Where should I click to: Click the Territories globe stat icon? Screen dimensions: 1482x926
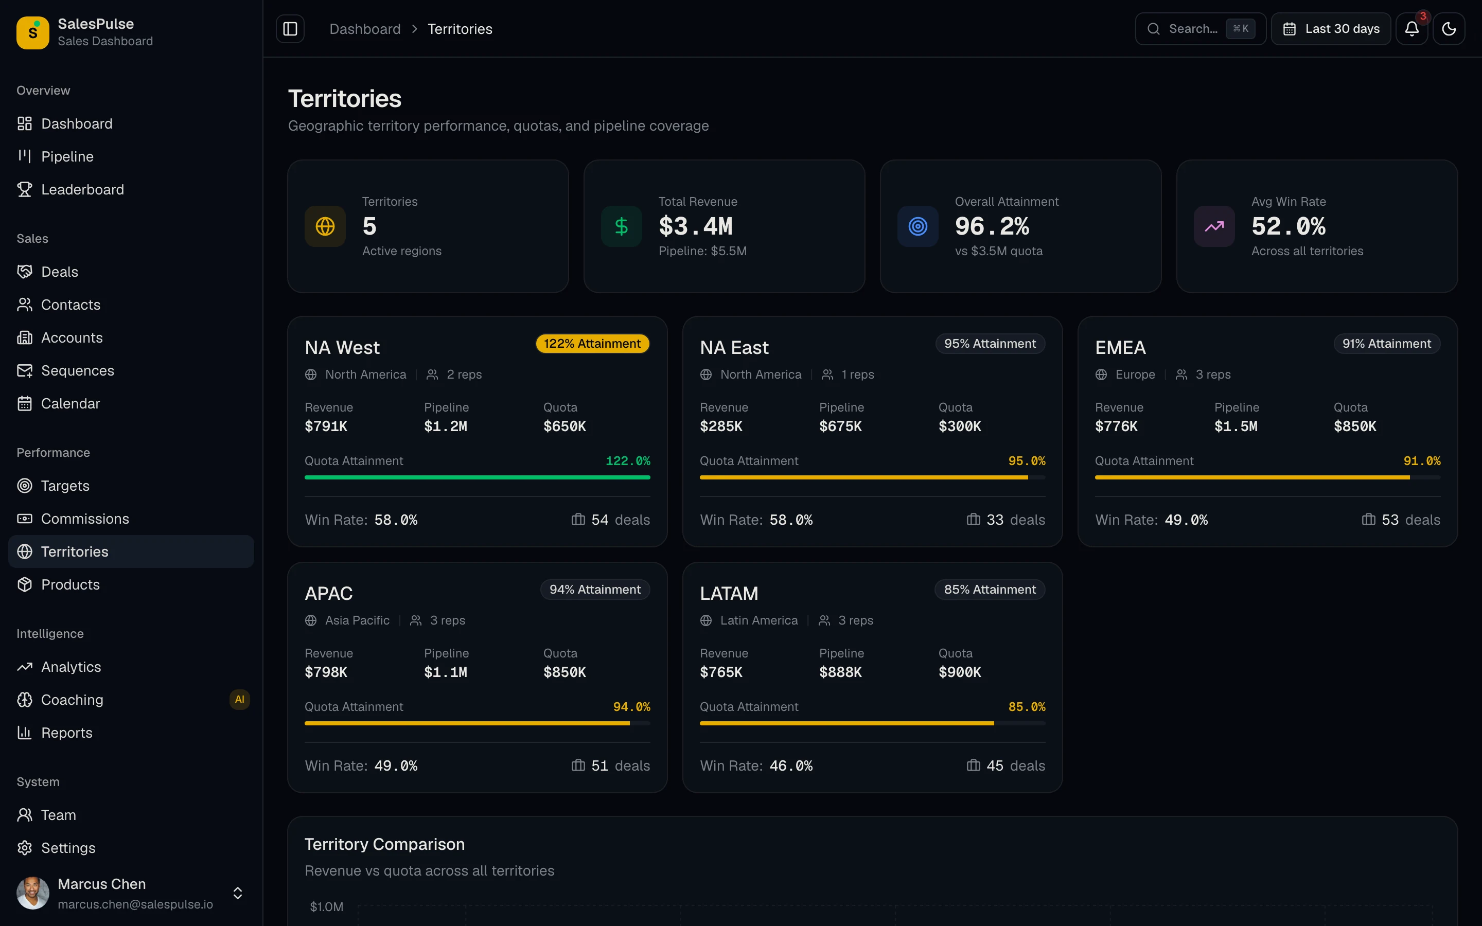click(325, 226)
